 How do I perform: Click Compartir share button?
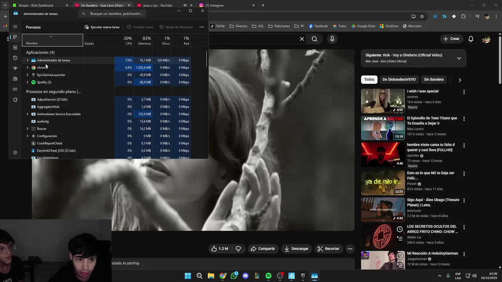263,249
